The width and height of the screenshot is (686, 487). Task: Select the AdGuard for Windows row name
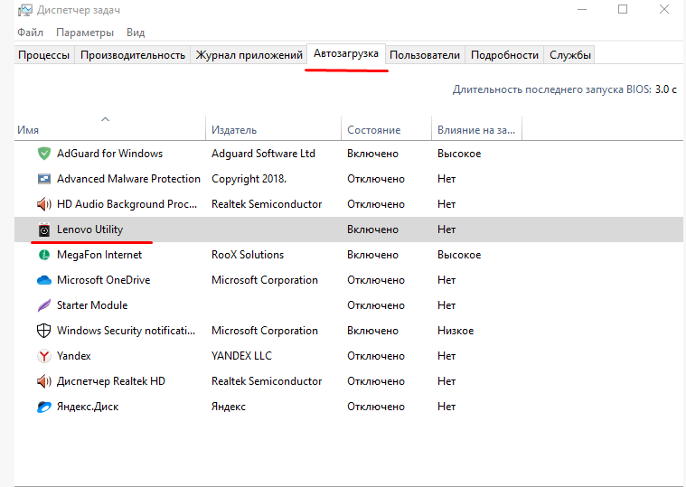pos(109,154)
